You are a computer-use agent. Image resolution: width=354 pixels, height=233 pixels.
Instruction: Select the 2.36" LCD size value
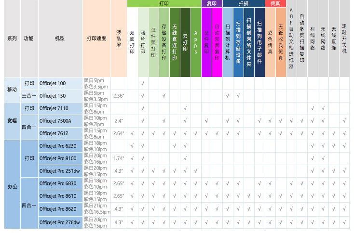pos(119,96)
